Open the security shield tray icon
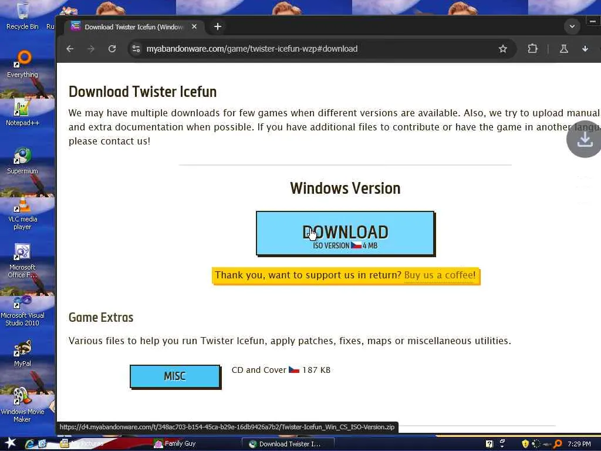The height and width of the screenshot is (451, 601). (525, 444)
